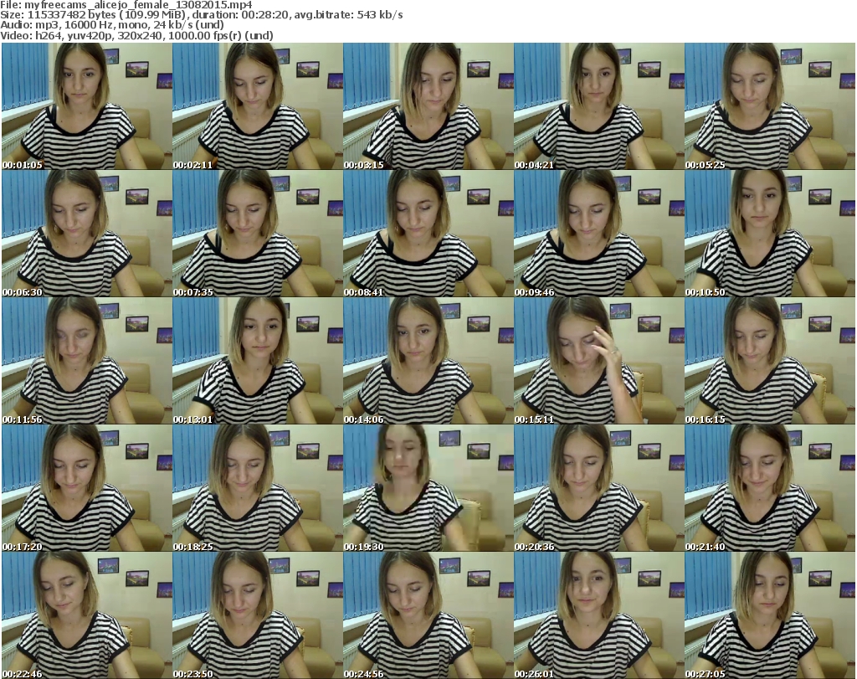The height and width of the screenshot is (679, 857).
Task: Select the frame marked 00:09:46
Action: (x=599, y=234)
